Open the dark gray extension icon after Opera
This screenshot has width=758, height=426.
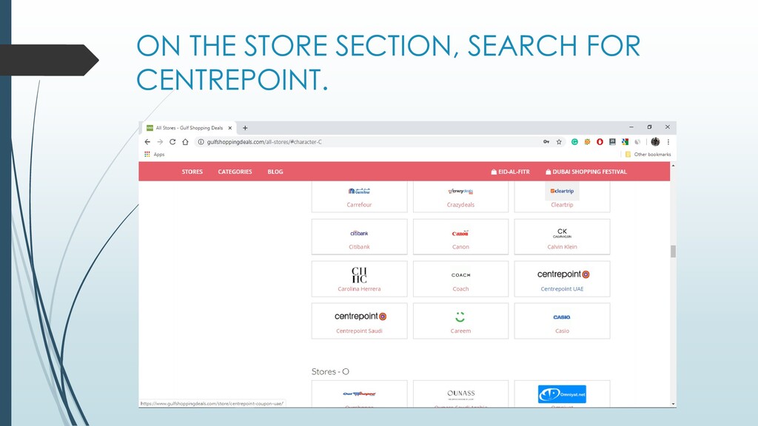(612, 142)
